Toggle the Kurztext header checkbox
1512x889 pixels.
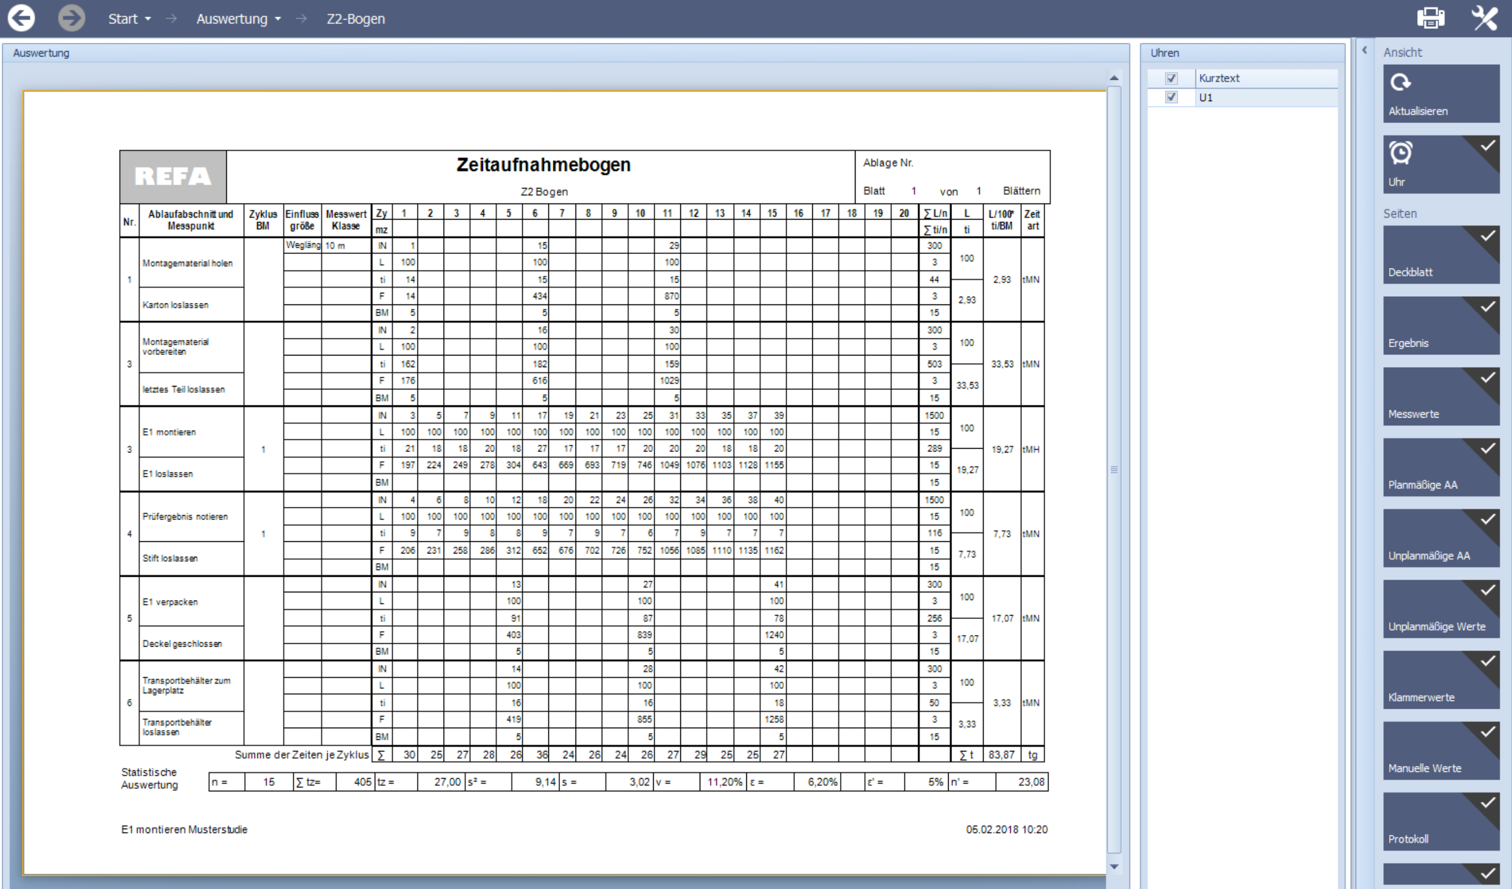(1171, 78)
